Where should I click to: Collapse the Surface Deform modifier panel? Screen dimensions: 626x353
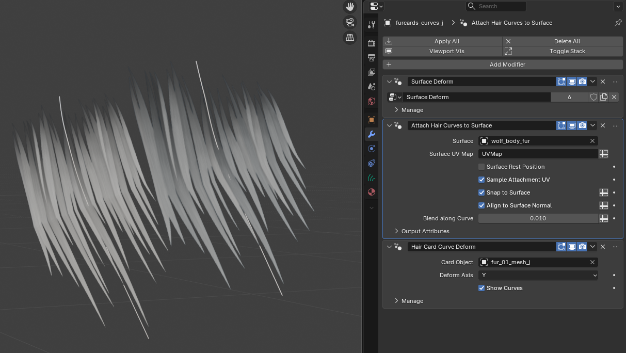coord(390,82)
